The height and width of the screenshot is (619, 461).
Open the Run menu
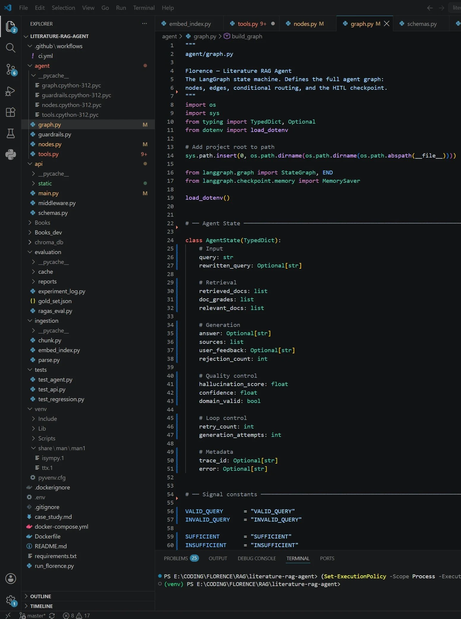point(121,8)
